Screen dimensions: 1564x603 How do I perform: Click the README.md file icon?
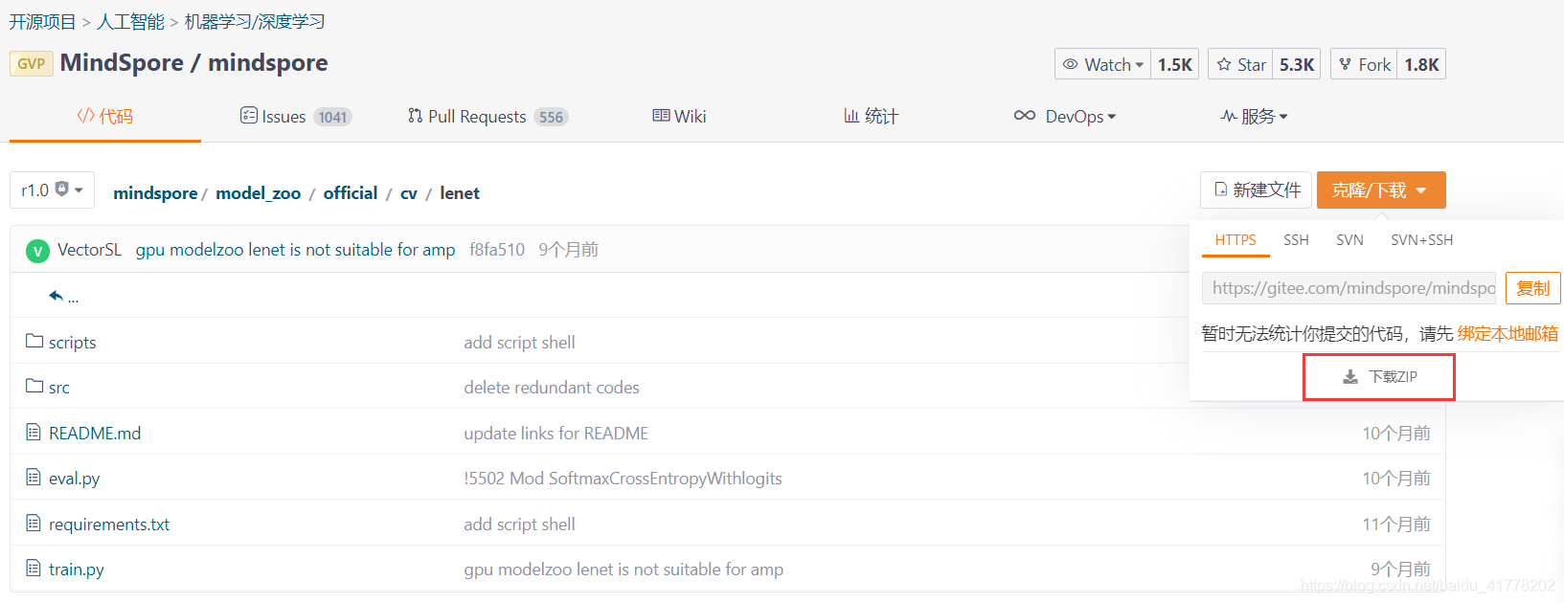point(34,432)
